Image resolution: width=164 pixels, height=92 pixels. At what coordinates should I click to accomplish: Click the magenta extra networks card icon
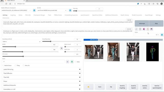click(x=144, y=29)
